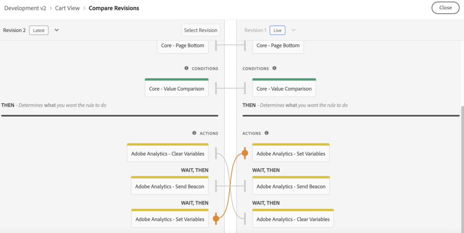Viewport: 464px width, 233px height.
Task: Click orange connector dot on right Set Variables
Action: 245,153
